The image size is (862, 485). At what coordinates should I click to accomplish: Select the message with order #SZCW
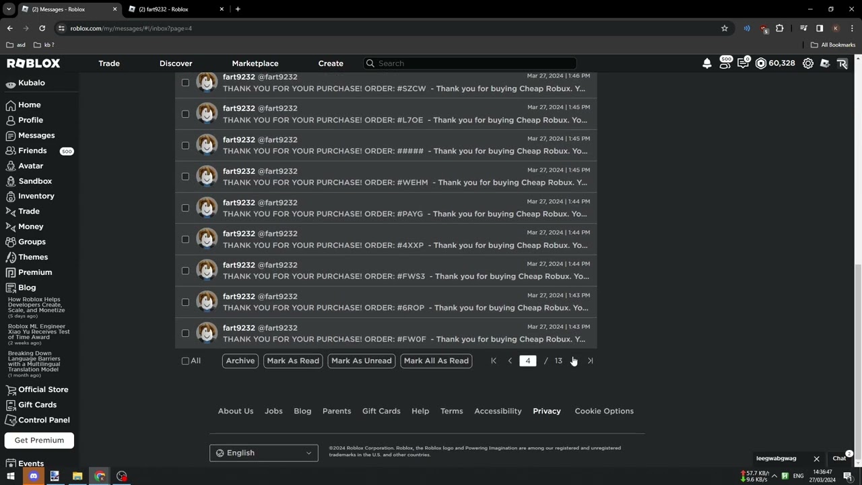coord(185,83)
